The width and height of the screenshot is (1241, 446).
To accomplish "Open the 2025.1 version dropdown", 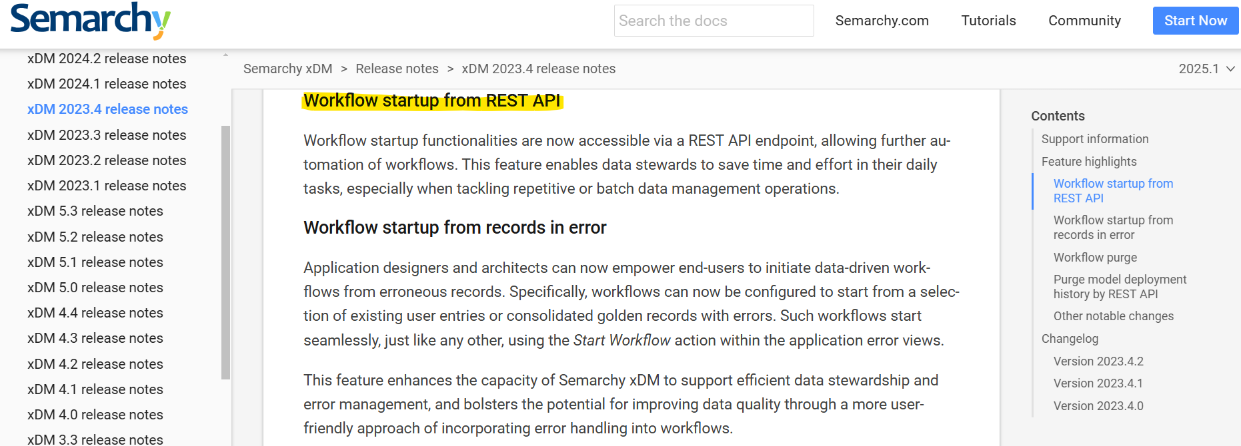I will click(1206, 69).
